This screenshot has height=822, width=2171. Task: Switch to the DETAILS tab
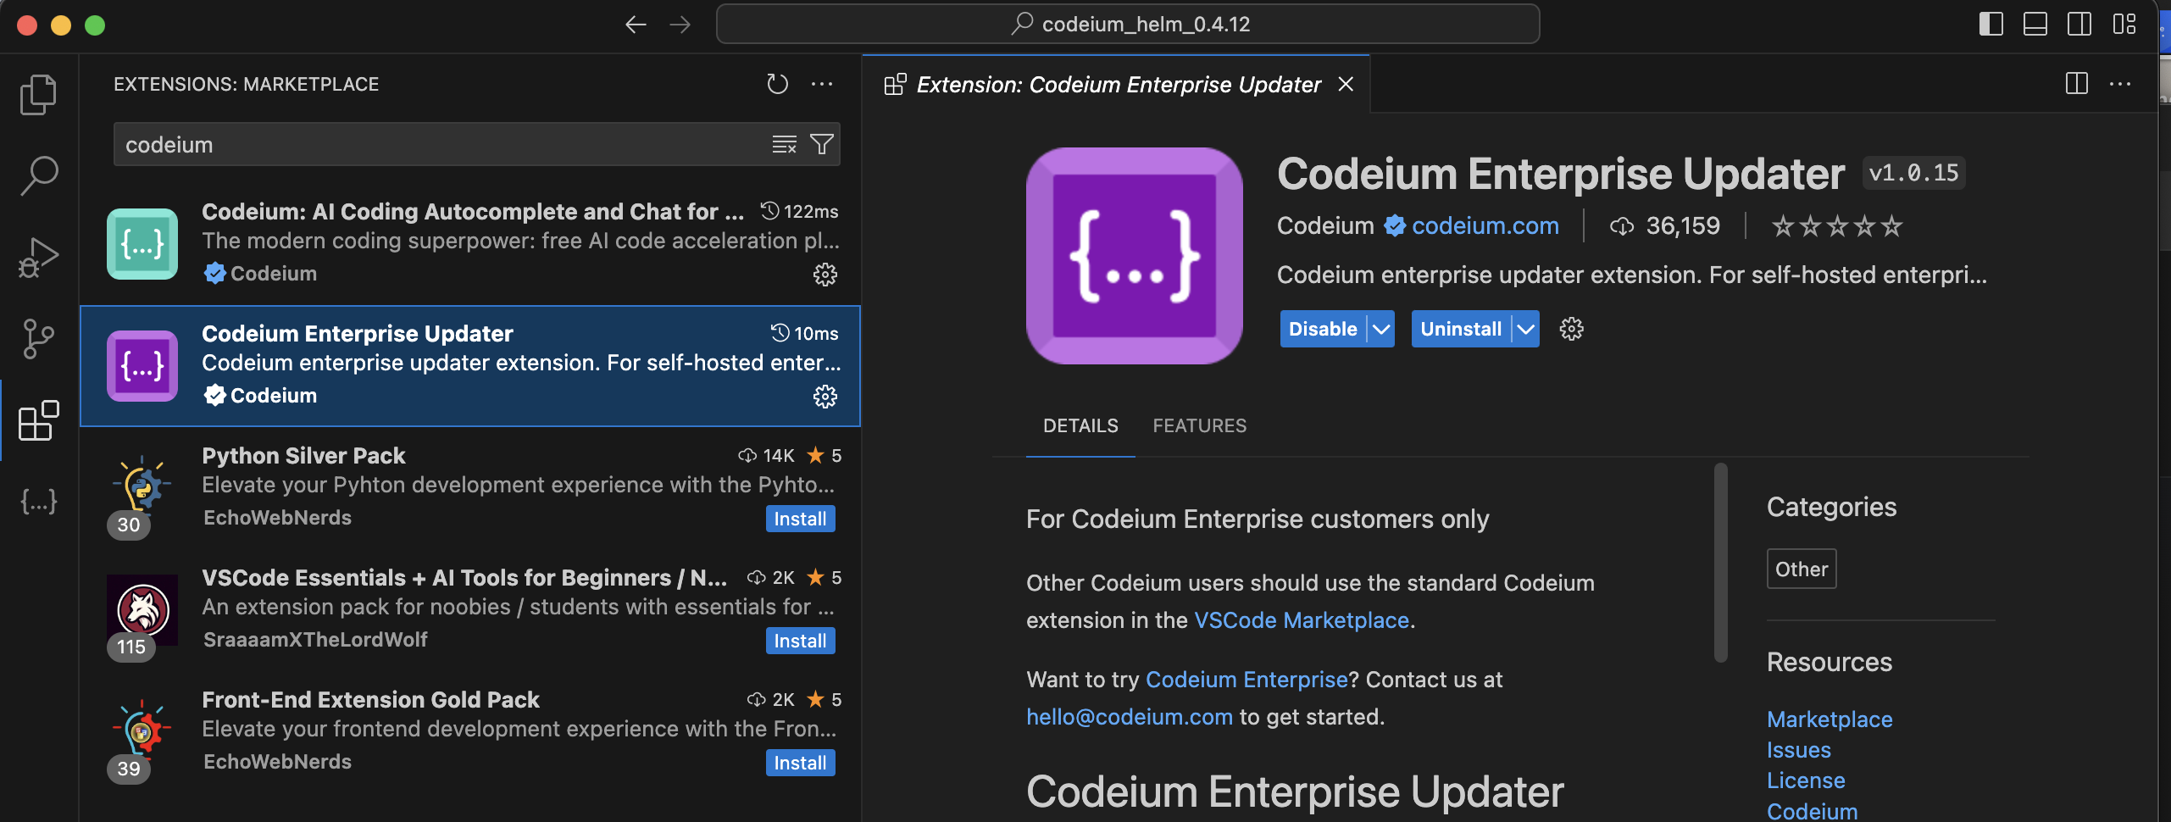(x=1080, y=425)
